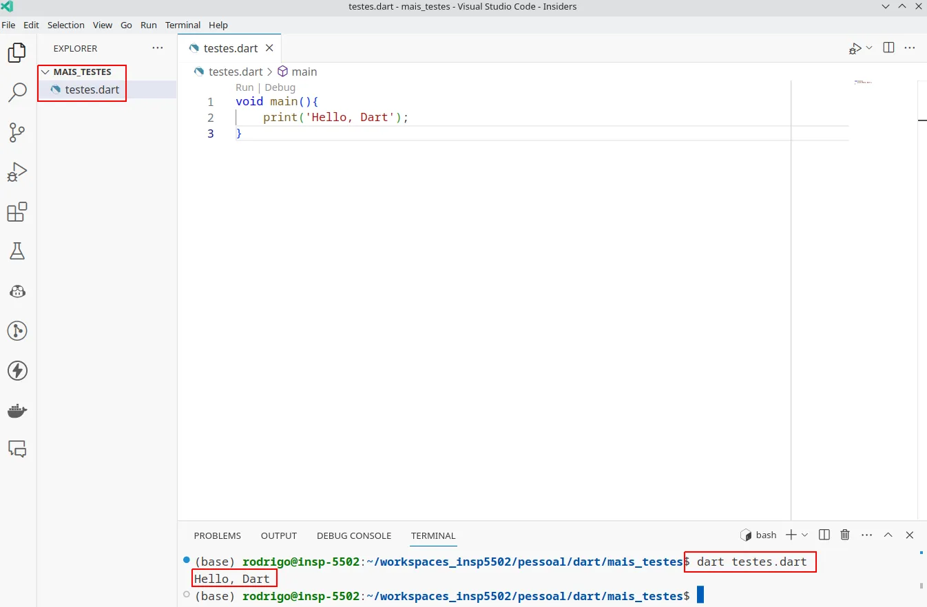The height and width of the screenshot is (607, 927).
Task: Open the File menu
Action: tap(9, 25)
